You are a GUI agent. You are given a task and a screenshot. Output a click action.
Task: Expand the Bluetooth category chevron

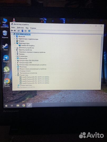coord(14,36)
